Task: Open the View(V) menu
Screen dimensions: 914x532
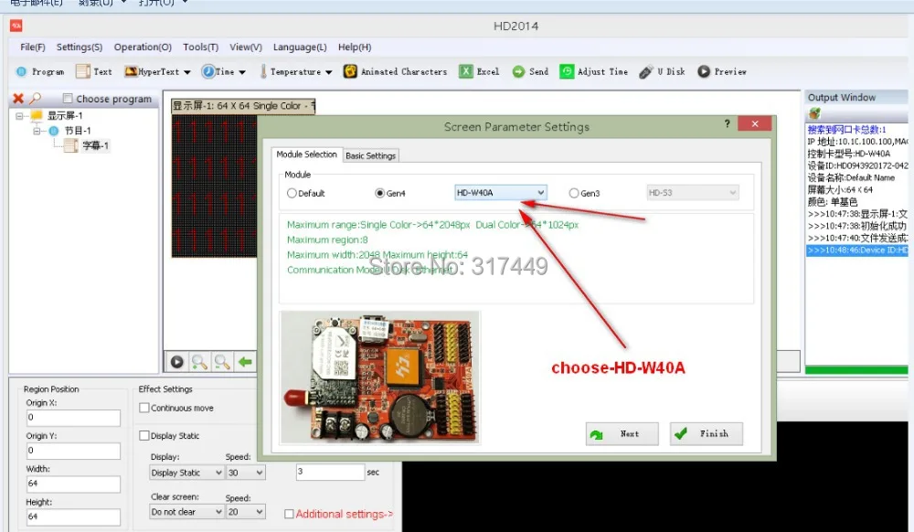Action: [x=245, y=48]
